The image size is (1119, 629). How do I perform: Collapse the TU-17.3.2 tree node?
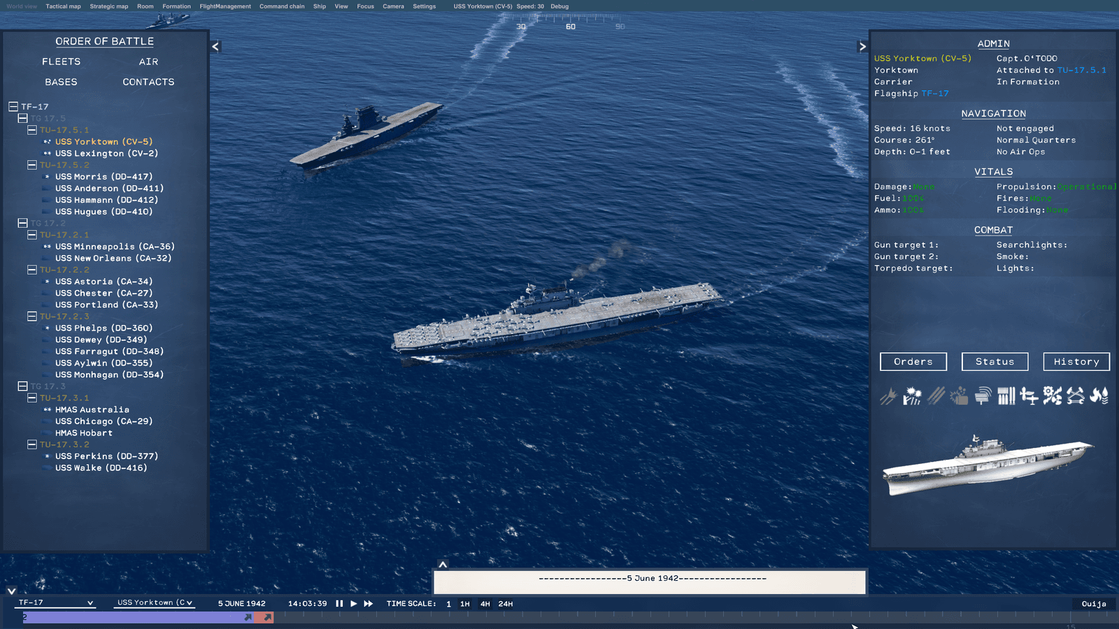pyautogui.click(x=32, y=444)
